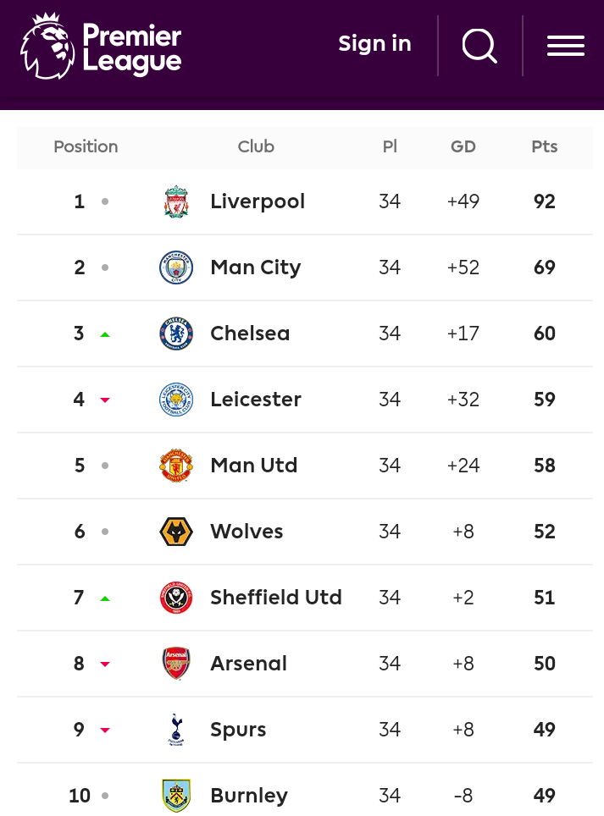Open Leicester club name link
This screenshot has height=816, width=604.
[256, 400]
